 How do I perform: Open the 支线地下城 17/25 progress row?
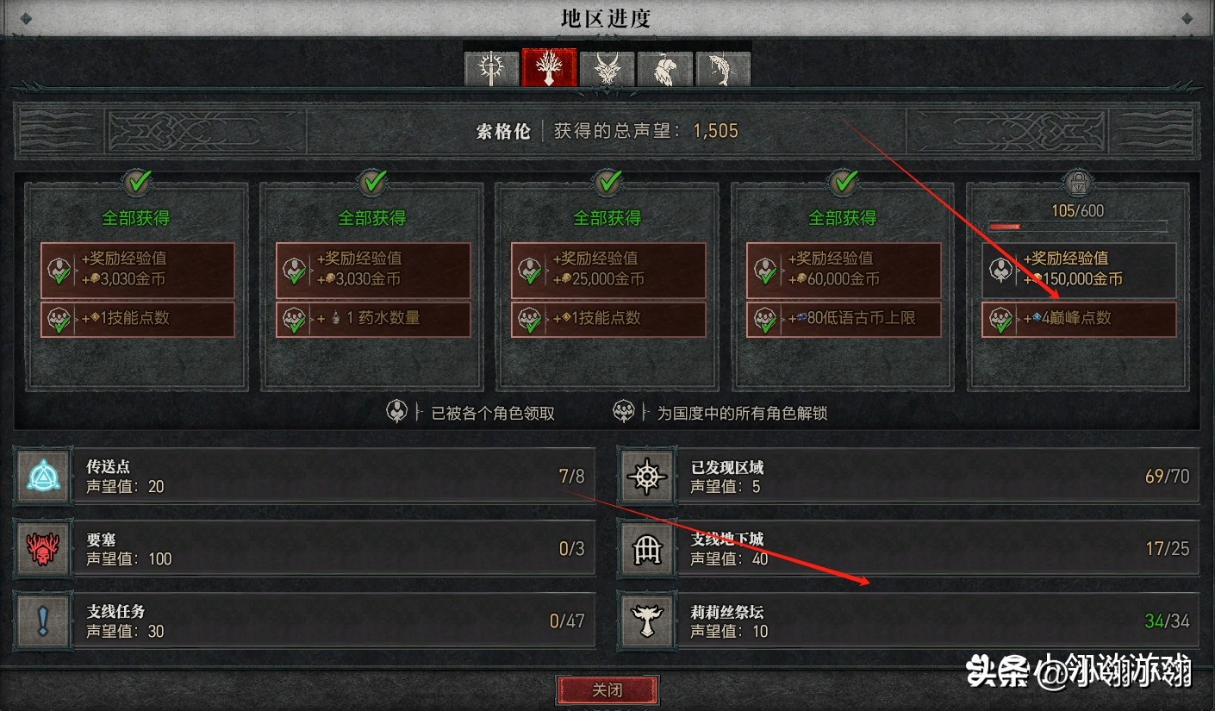[x=909, y=549]
